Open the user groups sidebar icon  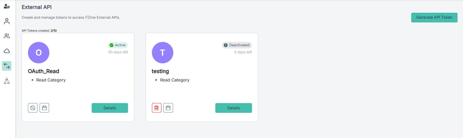[x=7, y=36]
